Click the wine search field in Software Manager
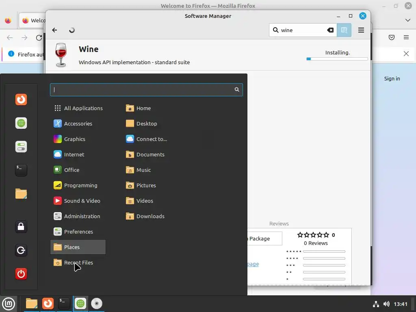Viewport: 416px width, 312px height. 303,30
